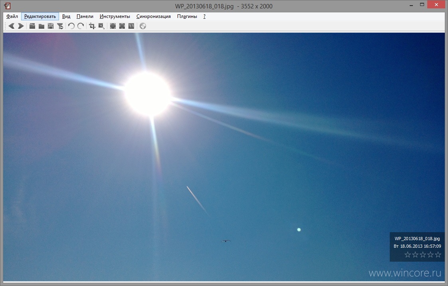Click the plain folder browse icon

(41, 26)
